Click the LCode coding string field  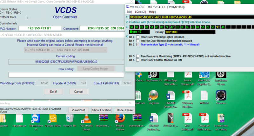coord(191,17)
